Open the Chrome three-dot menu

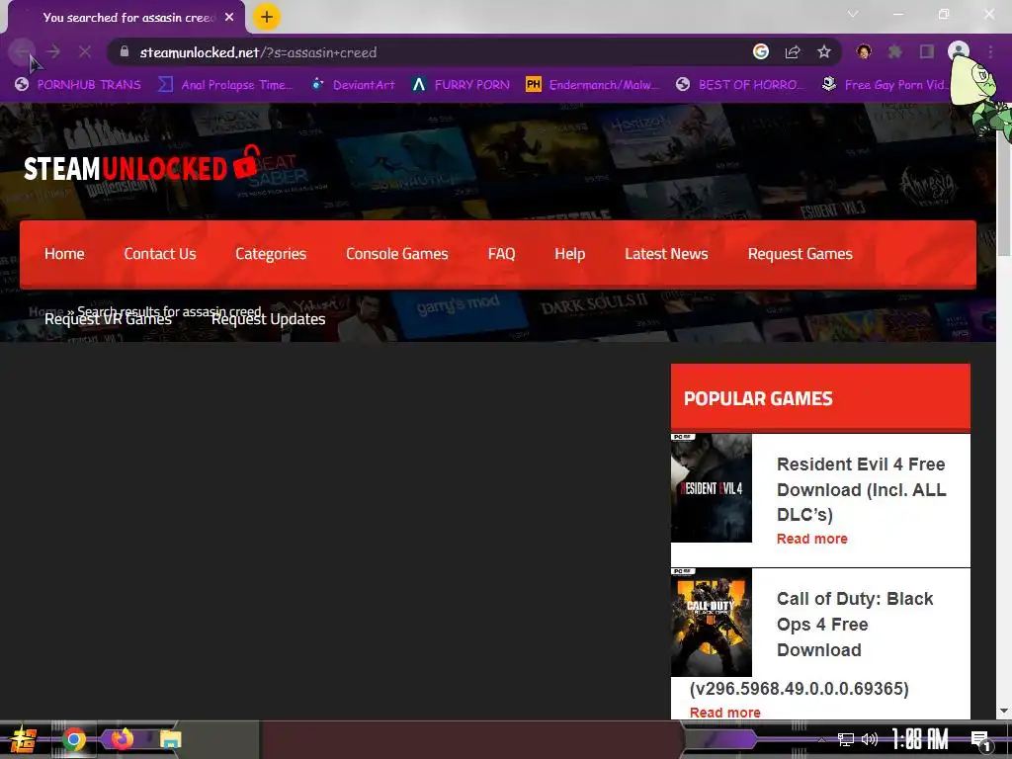click(990, 51)
